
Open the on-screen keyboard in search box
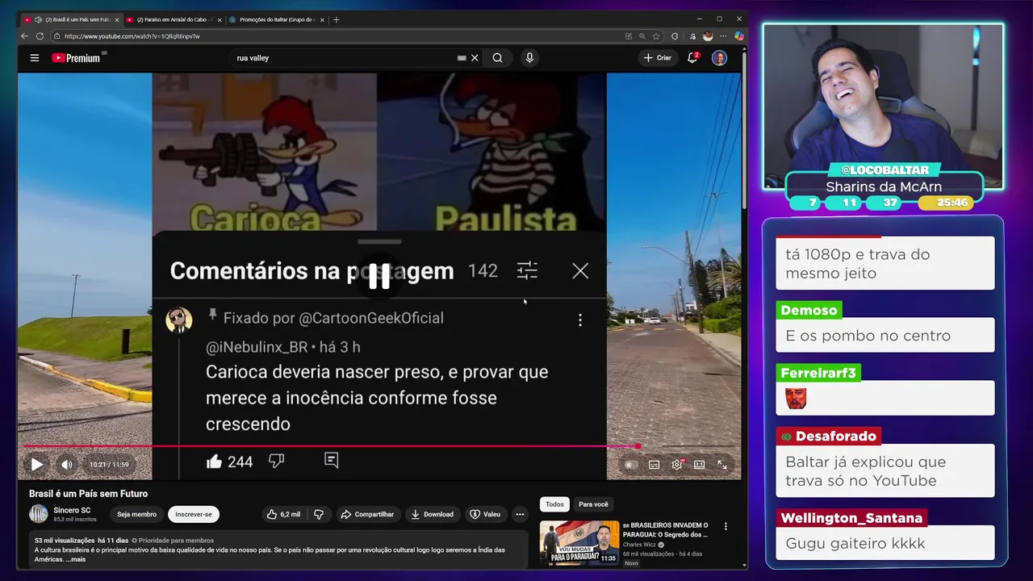click(462, 58)
